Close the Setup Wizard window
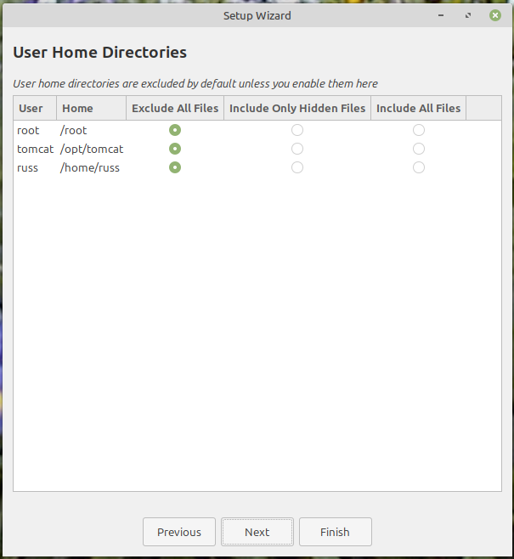 (x=495, y=15)
